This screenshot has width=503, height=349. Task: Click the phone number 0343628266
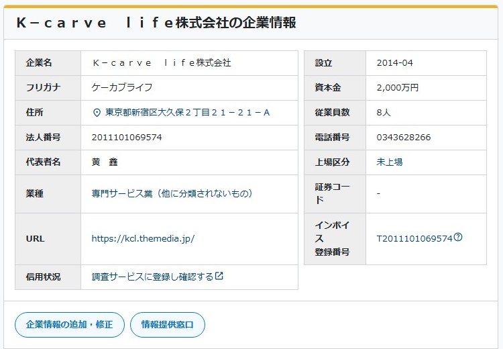click(404, 138)
